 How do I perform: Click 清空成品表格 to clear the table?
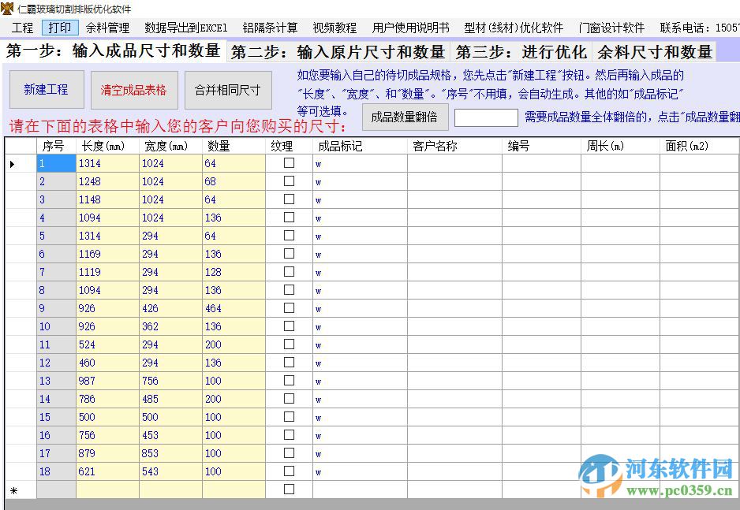click(x=133, y=90)
